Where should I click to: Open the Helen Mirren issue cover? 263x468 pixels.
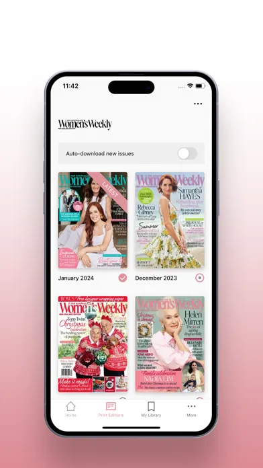tap(170, 344)
